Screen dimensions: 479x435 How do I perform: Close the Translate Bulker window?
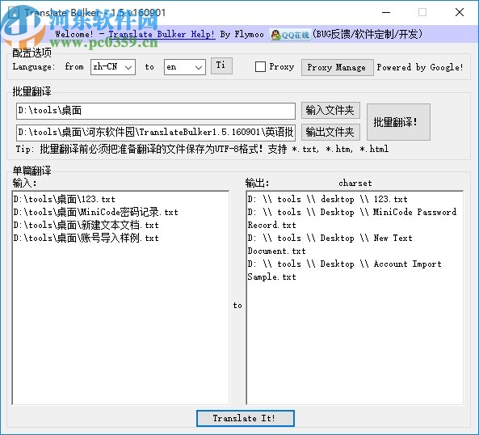click(x=460, y=13)
